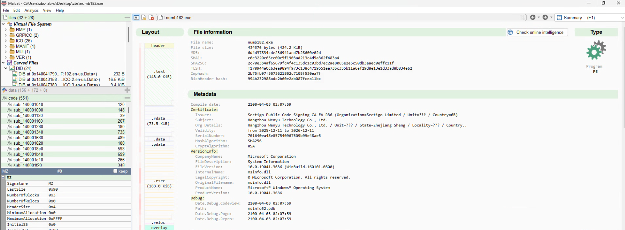This screenshot has width=625, height=230.
Task: Click the image icon of DIB at 0x140043158
Action: coord(15,79)
